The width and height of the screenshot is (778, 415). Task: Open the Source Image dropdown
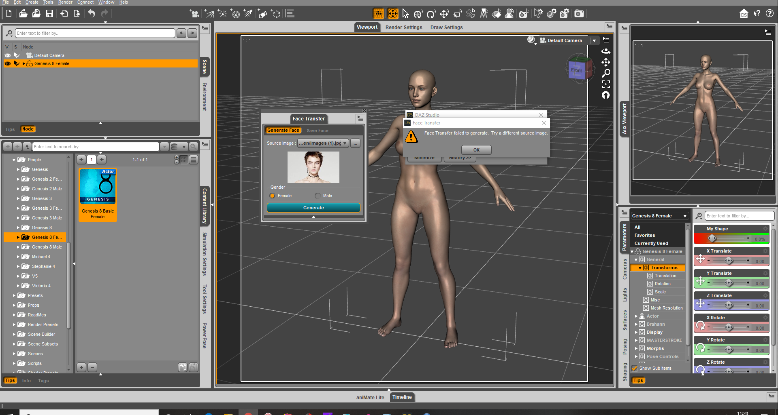[x=345, y=143]
